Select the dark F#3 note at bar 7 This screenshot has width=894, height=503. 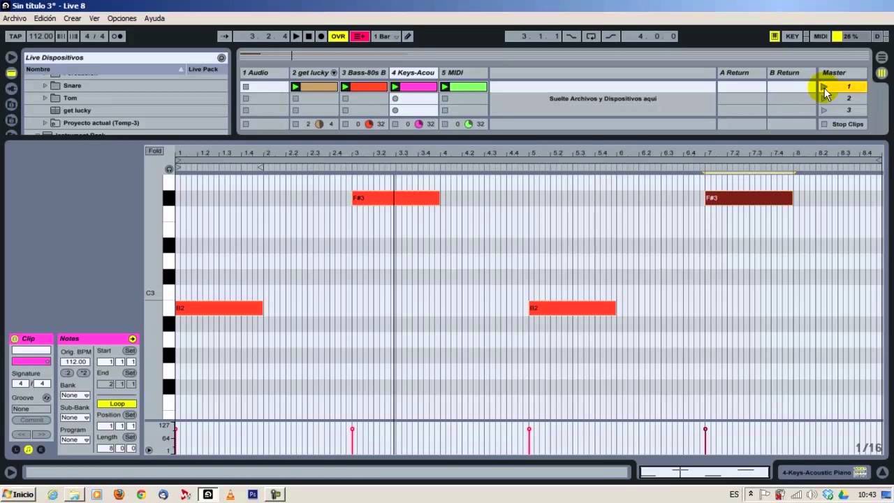749,198
